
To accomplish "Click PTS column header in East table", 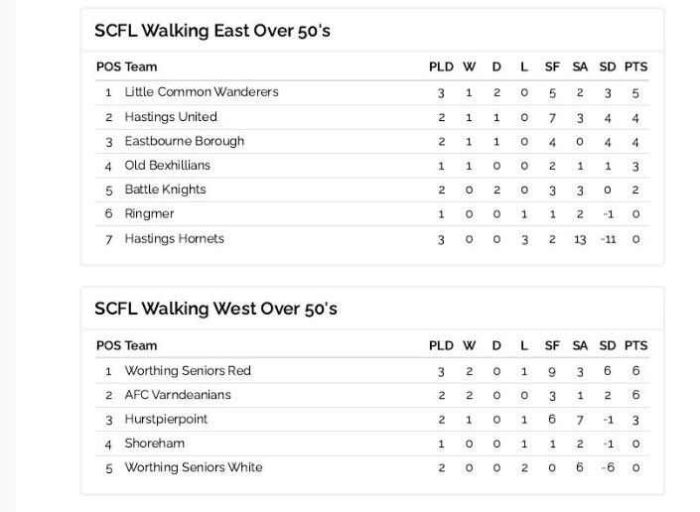I will 635,66.
